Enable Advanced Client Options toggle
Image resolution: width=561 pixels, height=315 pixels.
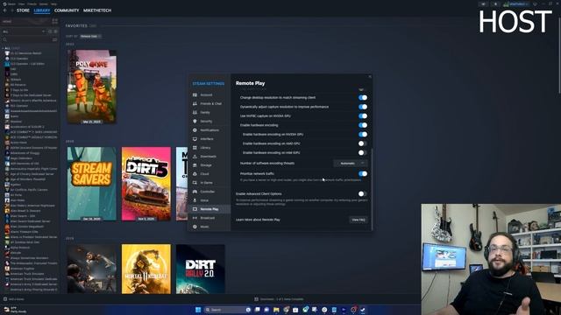pyautogui.click(x=363, y=194)
